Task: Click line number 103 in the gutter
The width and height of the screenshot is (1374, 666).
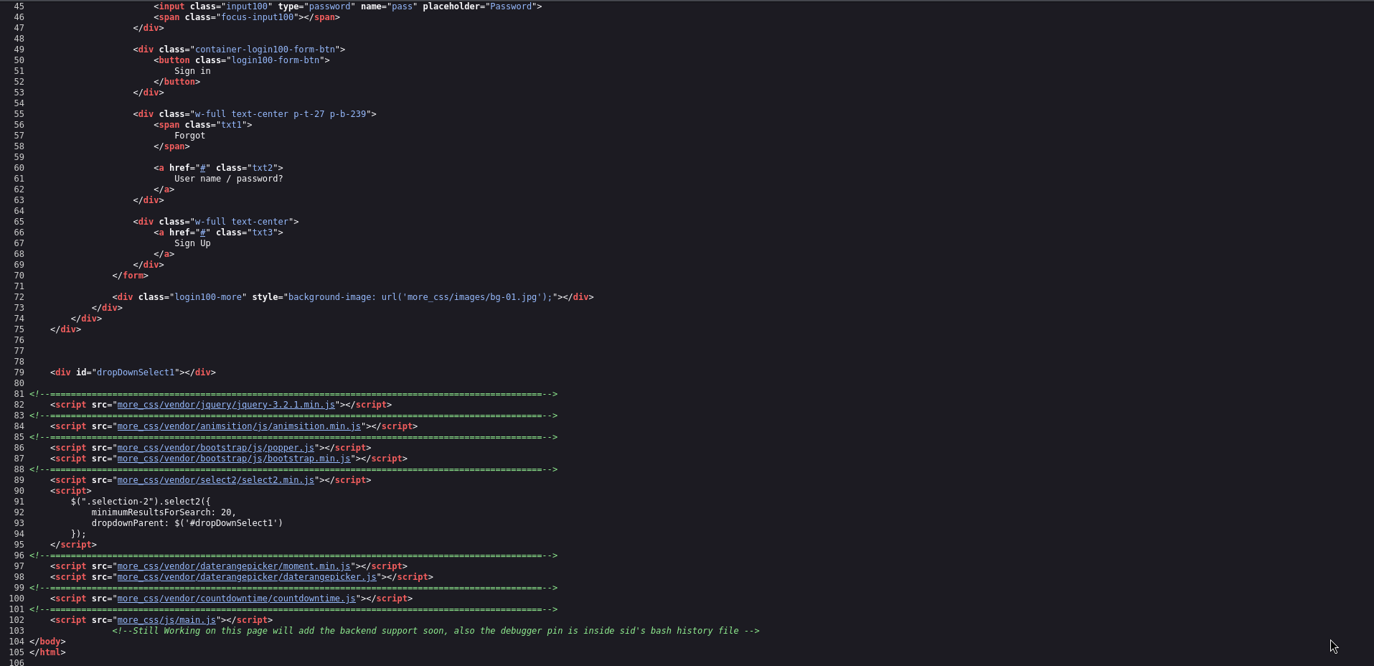Action: pyautogui.click(x=17, y=631)
